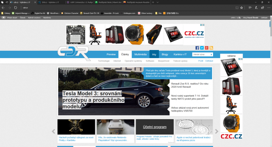272x147 pixels.
Task: Open Bezpečnost subcategory
Action: click(164, 61)
